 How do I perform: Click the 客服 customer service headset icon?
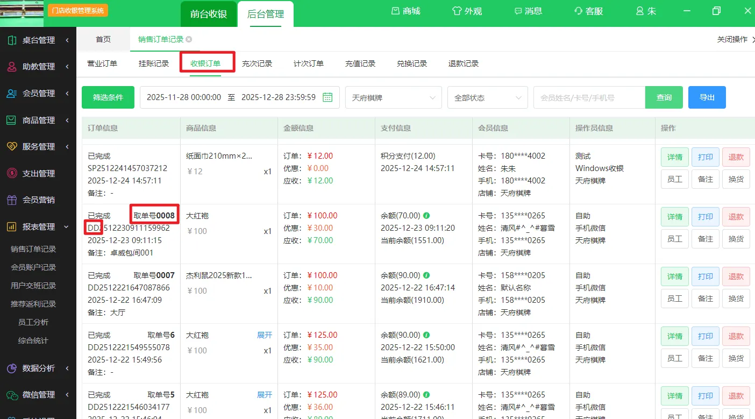pyautogui.click(x=579, y=11)
